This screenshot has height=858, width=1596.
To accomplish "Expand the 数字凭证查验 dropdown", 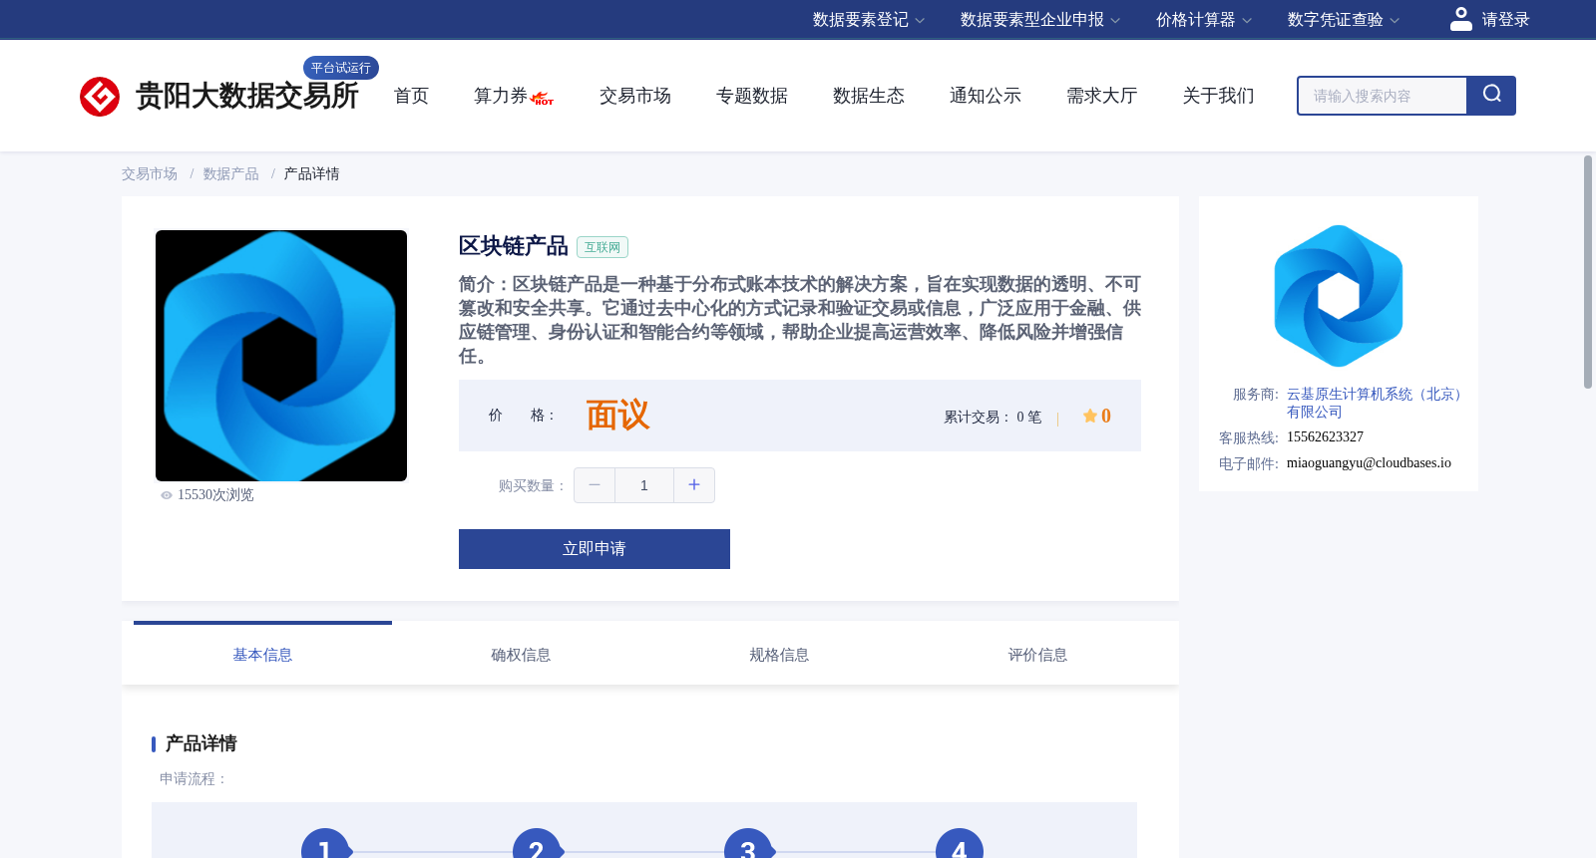I will pos(1344,20).
